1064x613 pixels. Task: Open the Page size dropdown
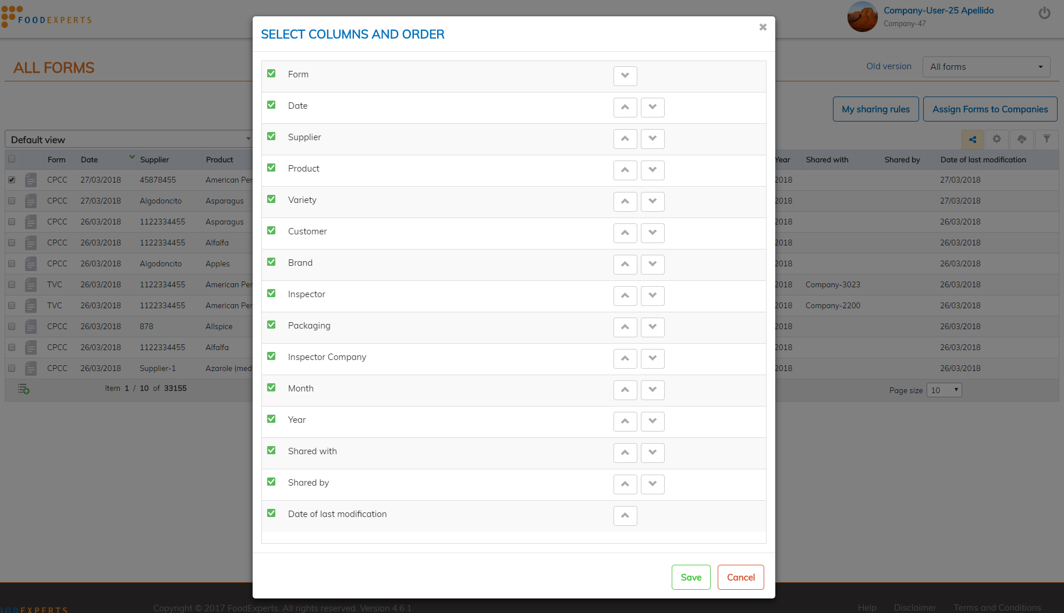point(945,390)
